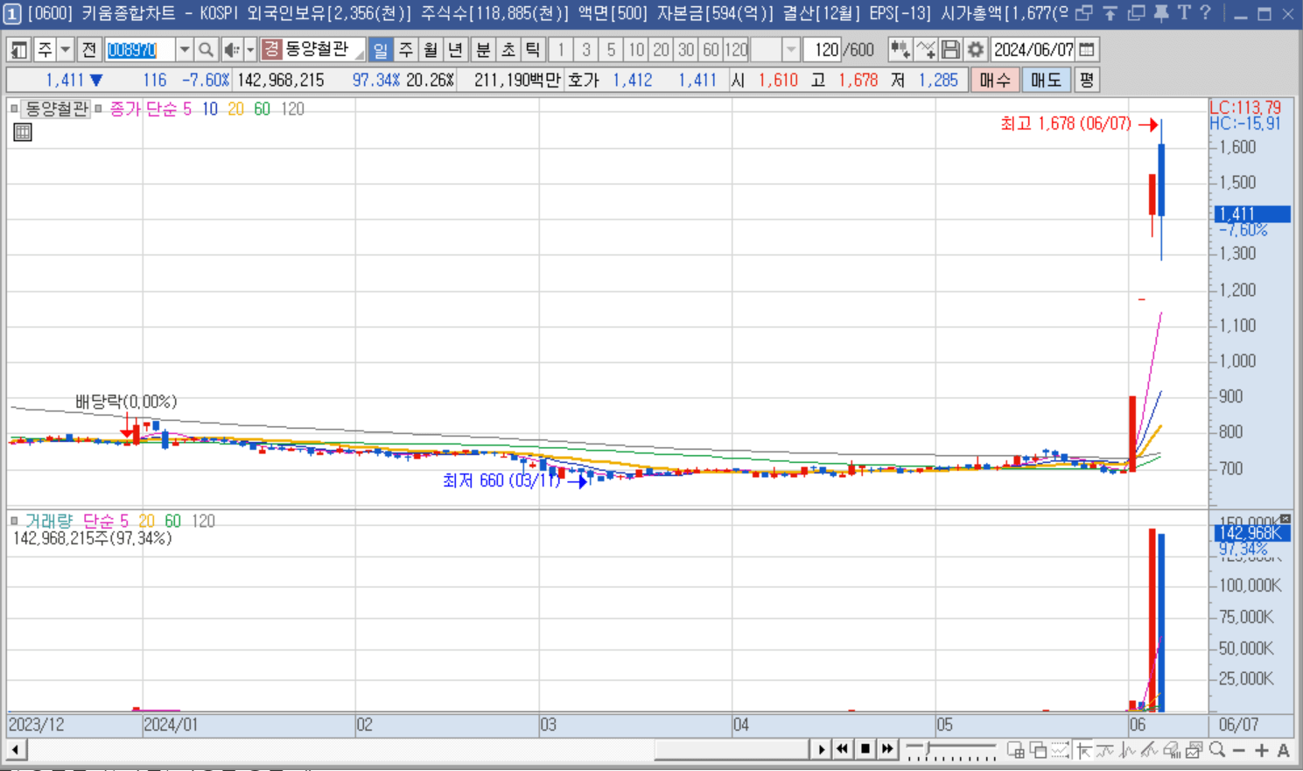
Task: Open the calendar date picker icon
Action: (x=1087, y=50)
